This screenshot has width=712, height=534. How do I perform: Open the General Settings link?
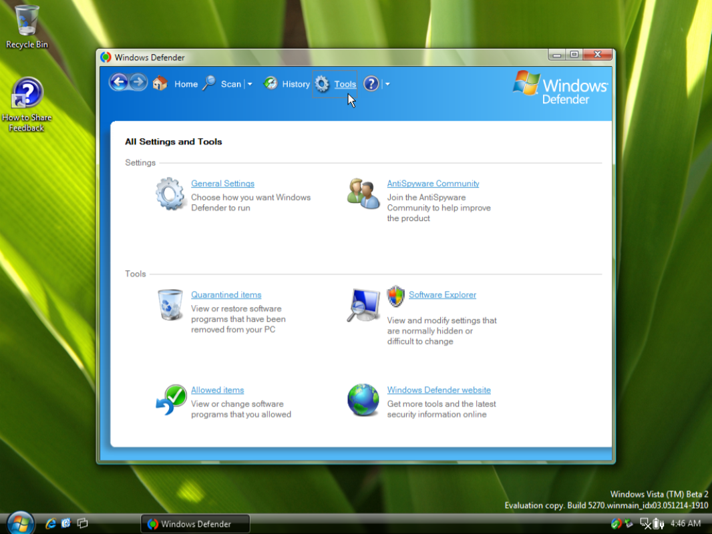(222, 184)
